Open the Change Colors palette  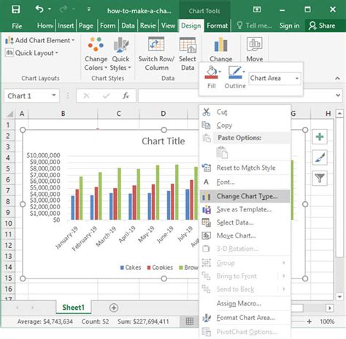tap(96, 54)
